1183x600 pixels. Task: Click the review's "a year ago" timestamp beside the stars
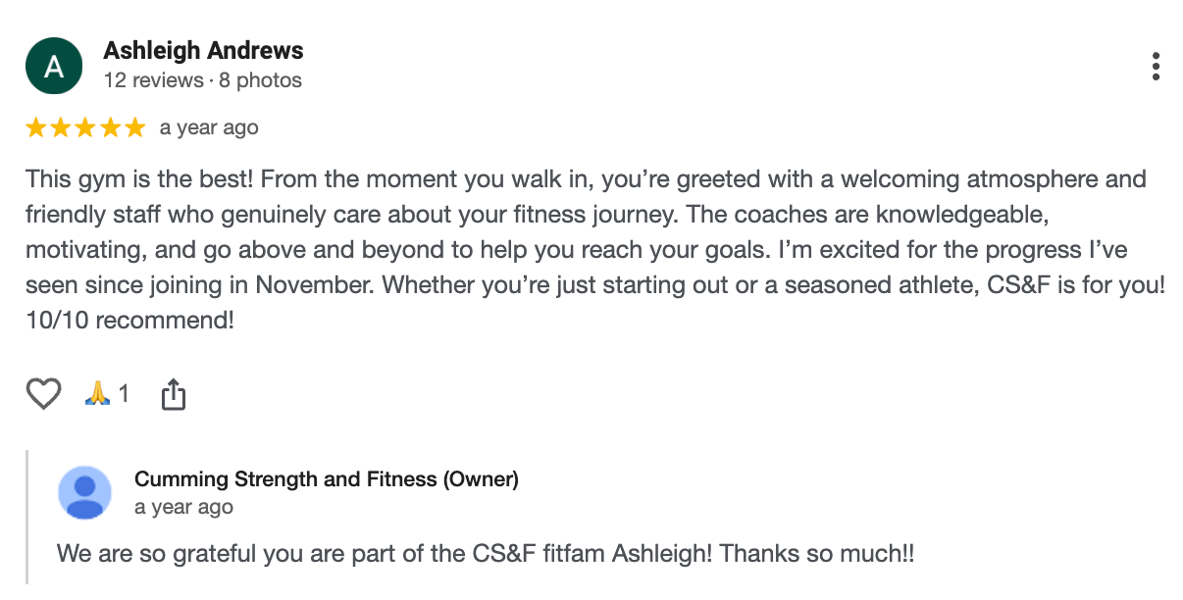click(209, 127)
